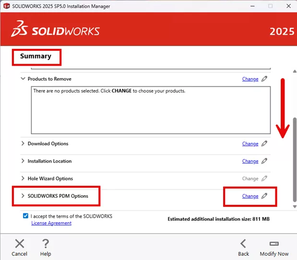Click the vertical scrollbar thumb
Screen dimensions: 297x260
[295, 160]
